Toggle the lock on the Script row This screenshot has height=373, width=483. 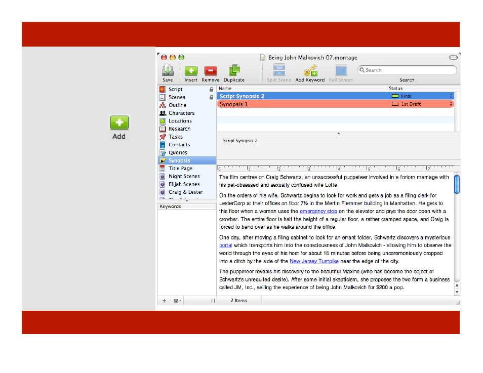tap(211, 89)
